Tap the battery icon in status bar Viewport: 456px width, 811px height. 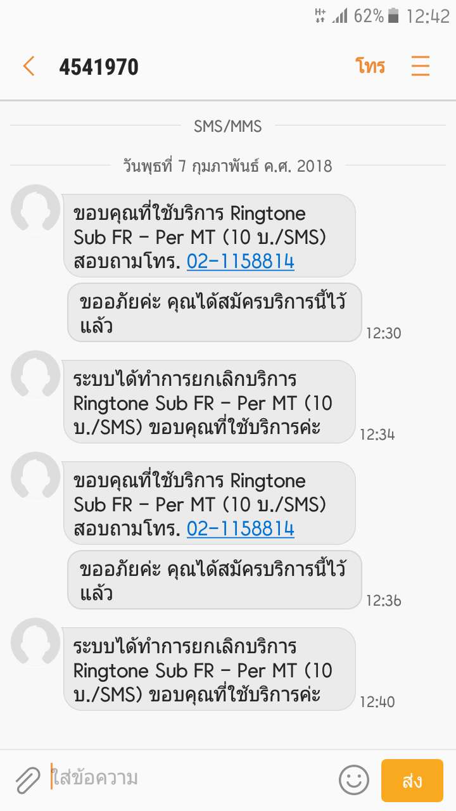tap(393, 16)
